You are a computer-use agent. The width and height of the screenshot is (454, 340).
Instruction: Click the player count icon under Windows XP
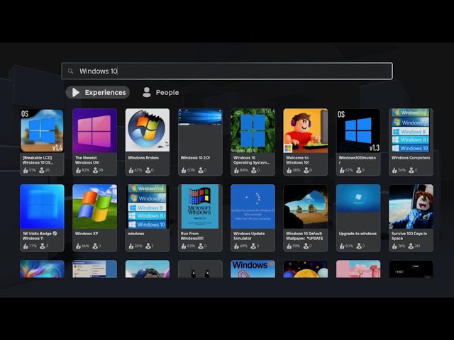click(x=95, y=246)
